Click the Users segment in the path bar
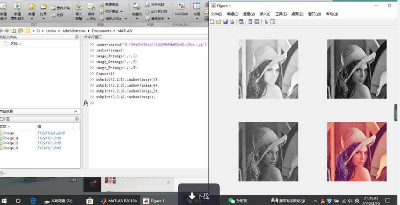Image resolution: width=400 pixels, height=205 pixels. pyautogui.click(x=51, y=31)
